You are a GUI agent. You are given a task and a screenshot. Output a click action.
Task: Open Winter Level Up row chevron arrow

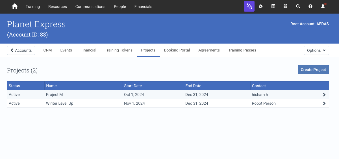pos(324,104)
